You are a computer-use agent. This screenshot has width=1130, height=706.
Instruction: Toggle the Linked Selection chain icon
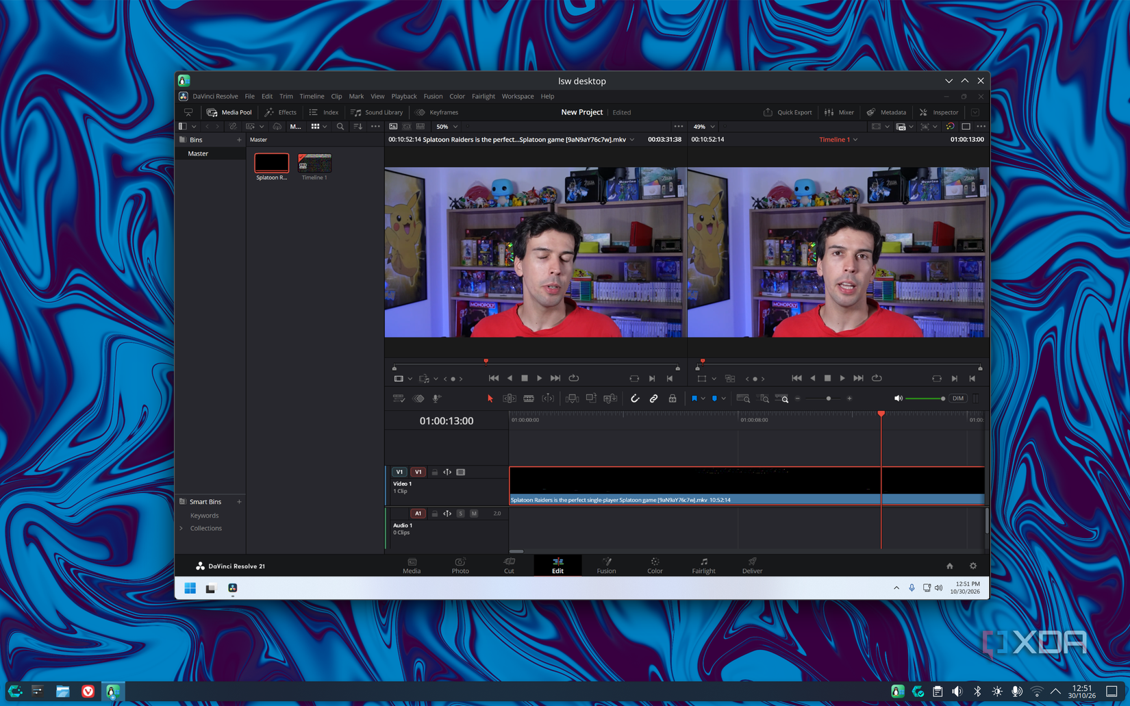point(653,399)
